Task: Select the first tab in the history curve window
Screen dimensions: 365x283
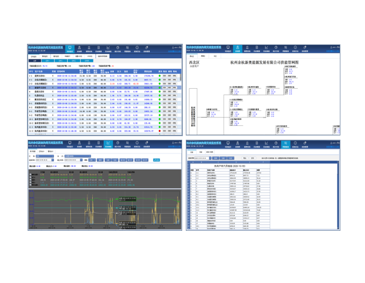Action: point(33,152)
